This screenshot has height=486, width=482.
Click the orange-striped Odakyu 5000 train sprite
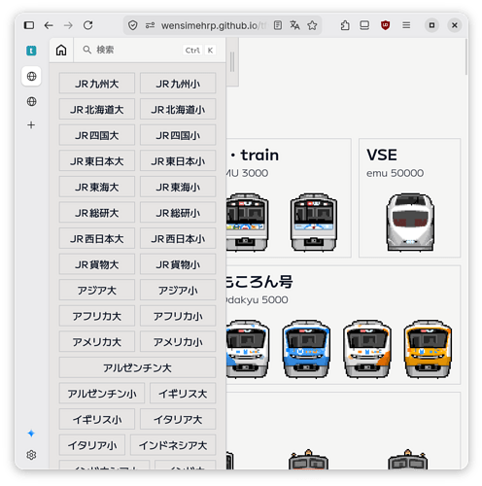tap(367, 349)
